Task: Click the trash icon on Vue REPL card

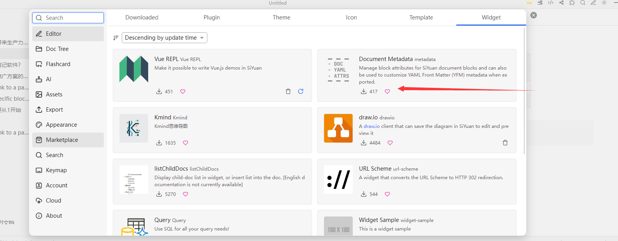Action: (x=288, y=91)
